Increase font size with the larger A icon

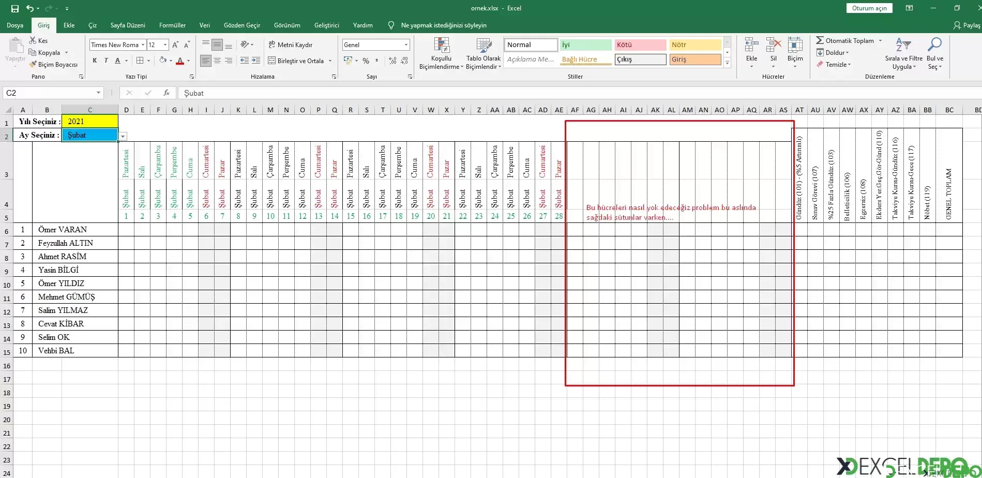(x=175, y=44)
